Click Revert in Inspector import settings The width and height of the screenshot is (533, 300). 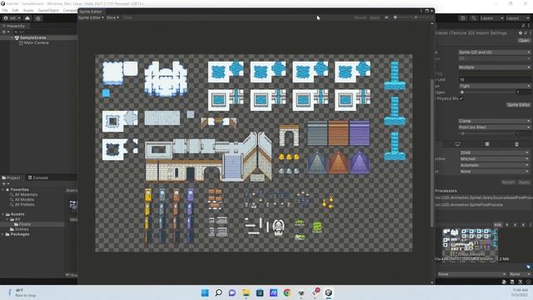(x=508, y=182)
